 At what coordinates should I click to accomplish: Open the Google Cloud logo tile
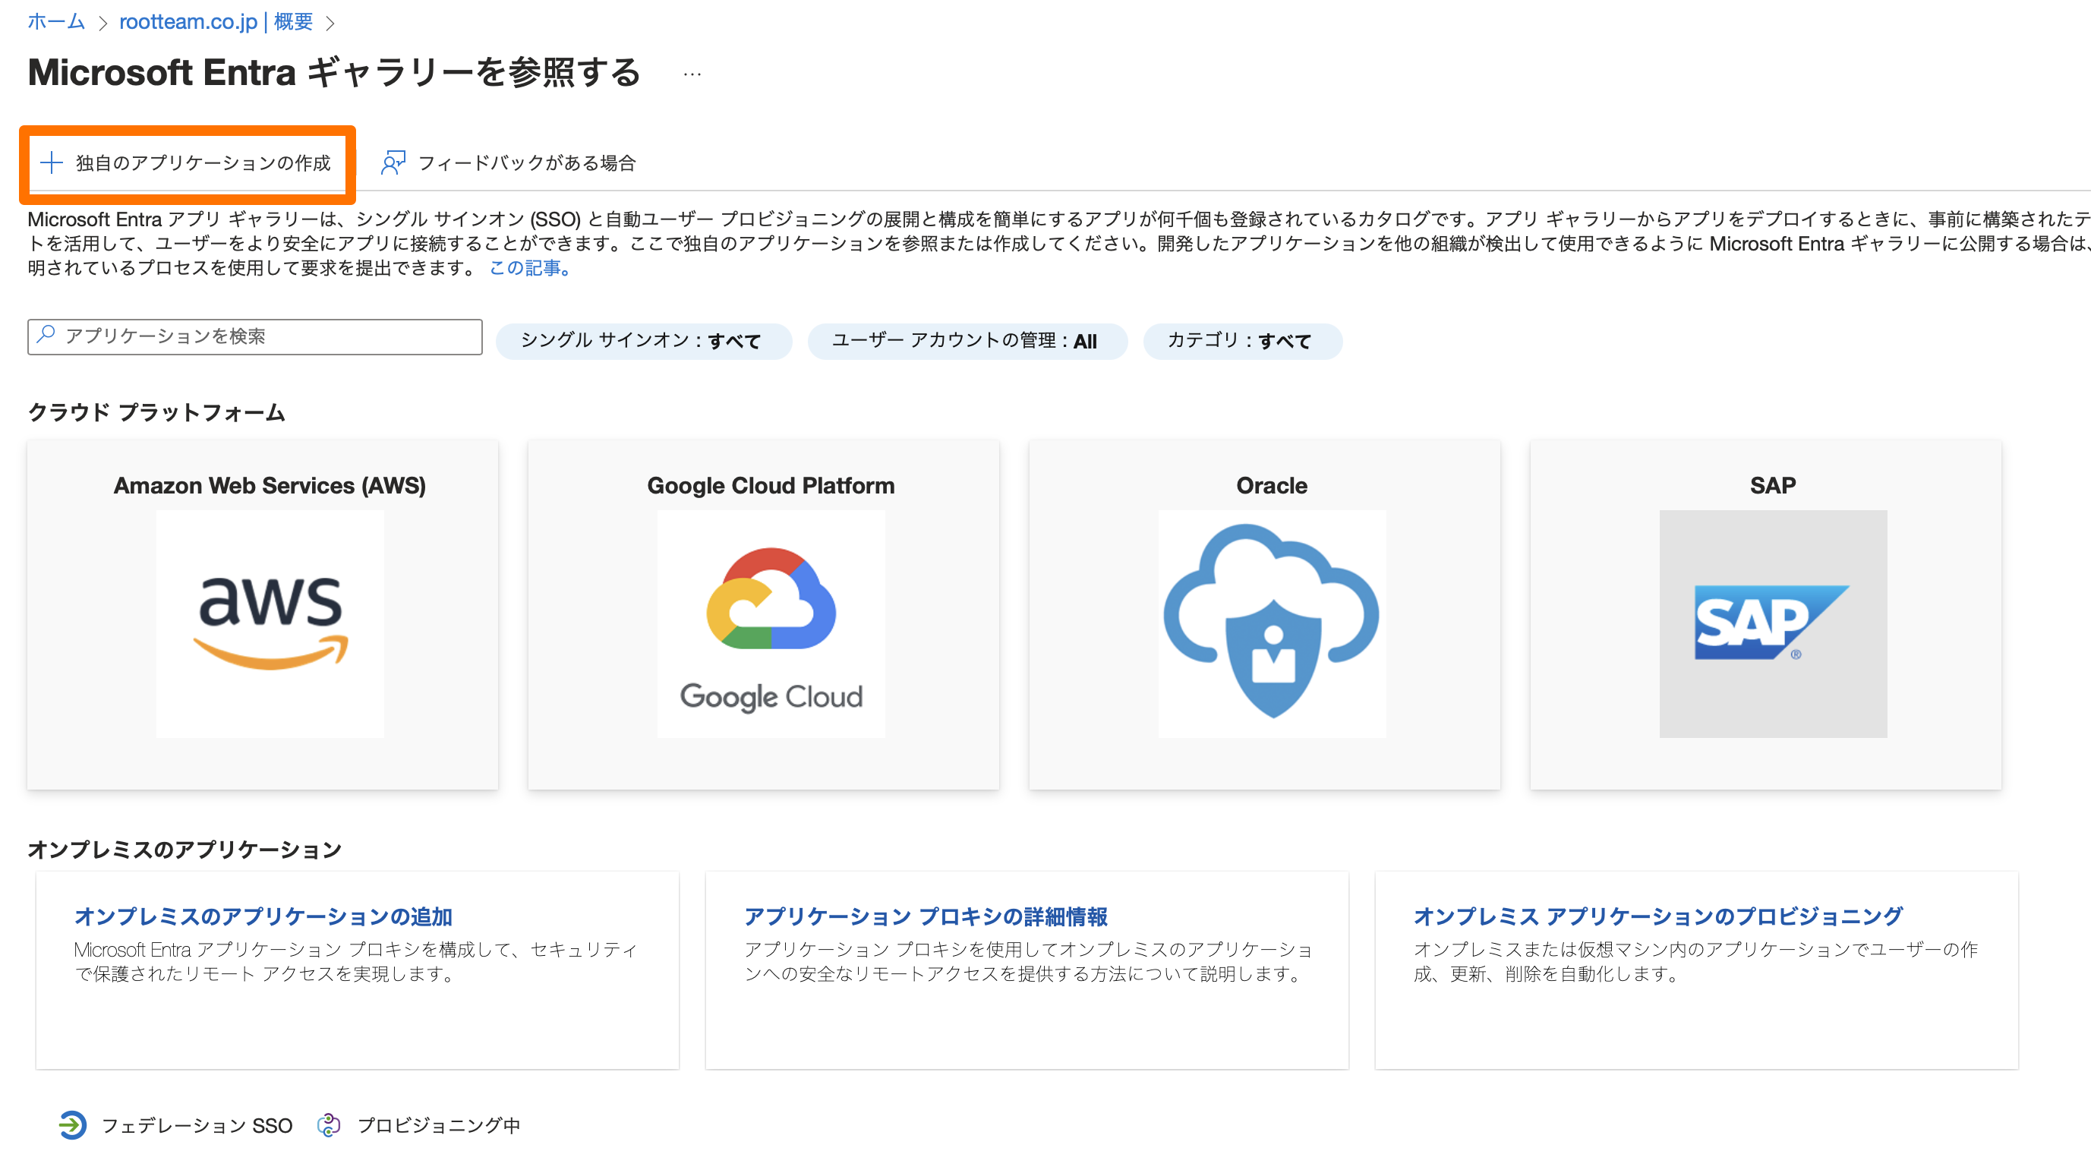[x=771, y=623]
